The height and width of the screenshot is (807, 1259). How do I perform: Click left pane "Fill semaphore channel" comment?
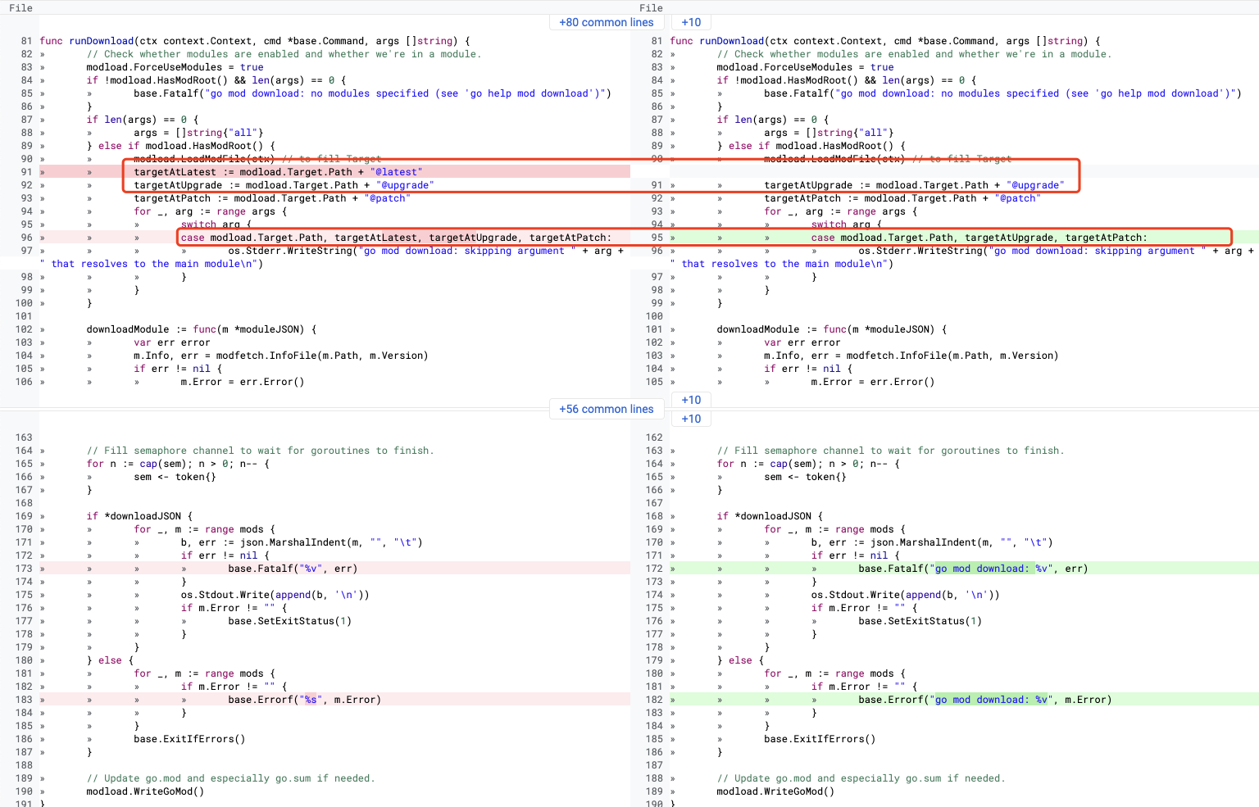click(x=260, y=451)
